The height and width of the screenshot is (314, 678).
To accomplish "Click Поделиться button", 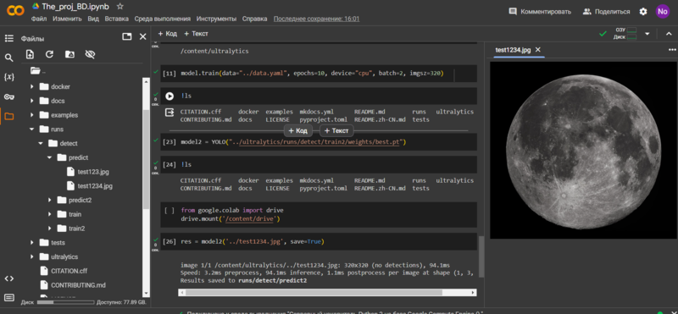I will pos(606,12).
